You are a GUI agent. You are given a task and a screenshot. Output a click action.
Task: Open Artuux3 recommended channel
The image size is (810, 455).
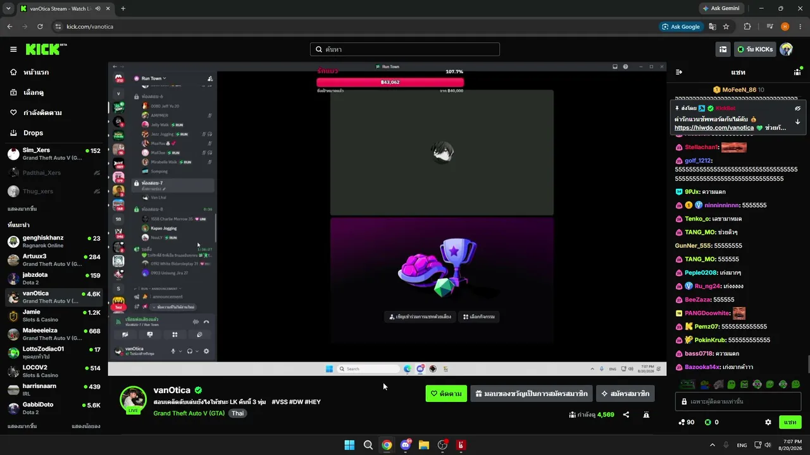click(x=54, y=260)
